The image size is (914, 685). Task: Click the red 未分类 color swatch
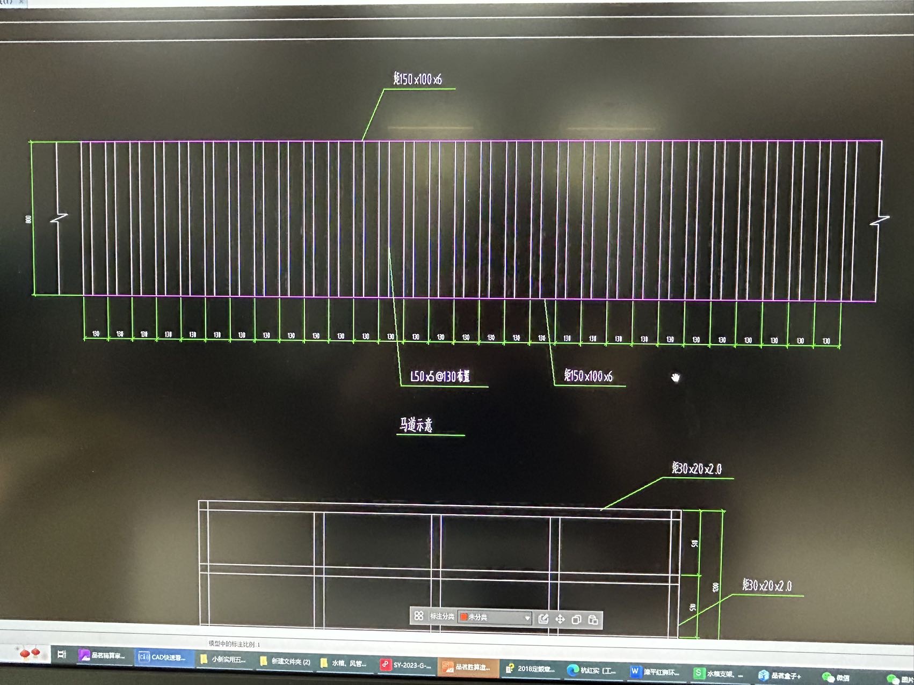coord(463,617)
